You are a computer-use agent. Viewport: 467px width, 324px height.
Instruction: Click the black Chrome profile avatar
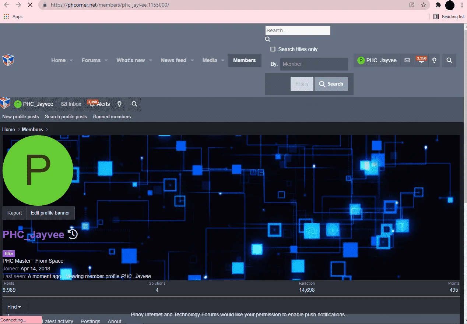450,5
